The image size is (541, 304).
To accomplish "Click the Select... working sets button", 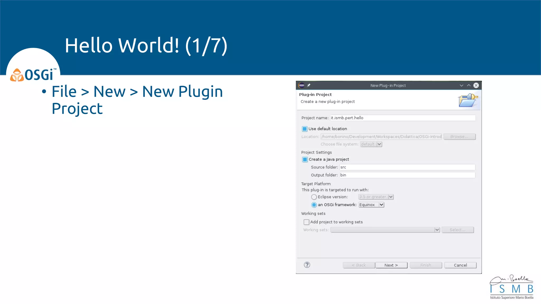I will coord(458,230).
